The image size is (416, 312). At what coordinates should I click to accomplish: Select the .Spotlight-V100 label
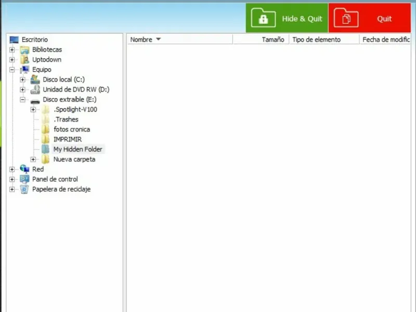tap(75, 109)
